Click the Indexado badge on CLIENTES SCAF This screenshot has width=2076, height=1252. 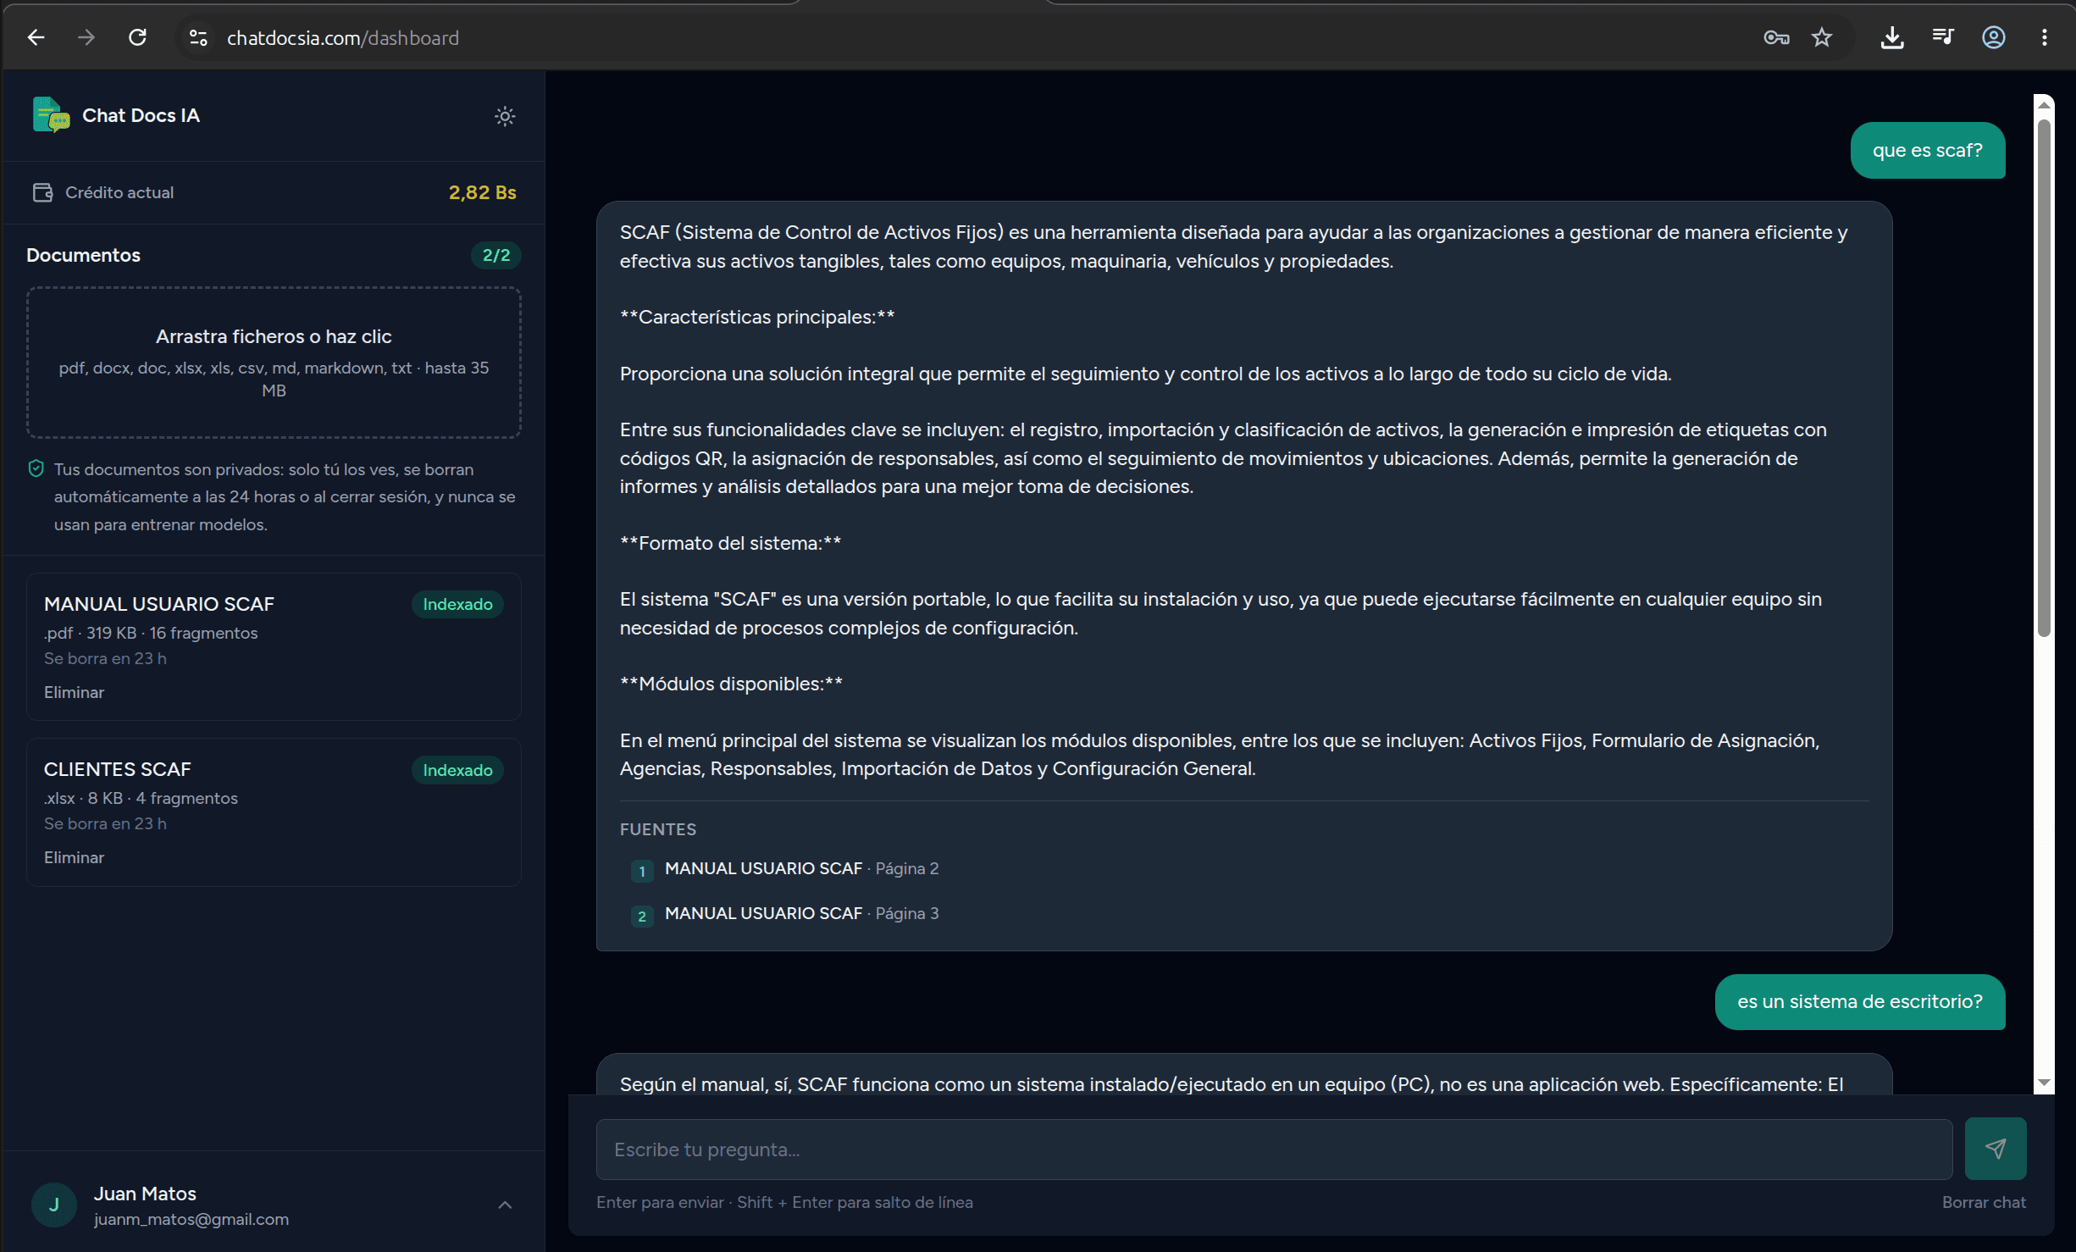[x=457, y=770]
